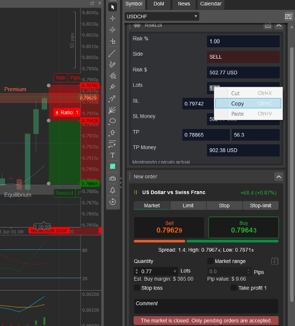Switch to the Symbol tab

(134, 4)
